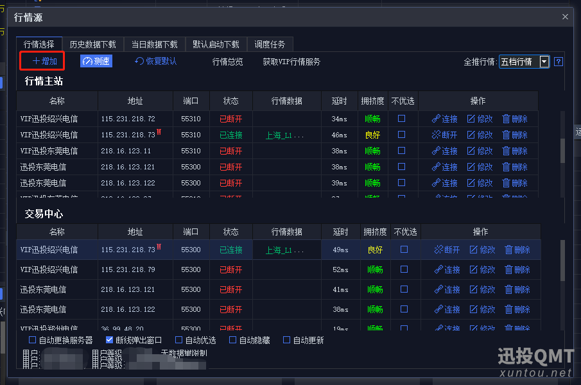
Task: Mark 不优选 for the 115.231.218.79 server
Action: pyautogui.click(x=404, y=269)
